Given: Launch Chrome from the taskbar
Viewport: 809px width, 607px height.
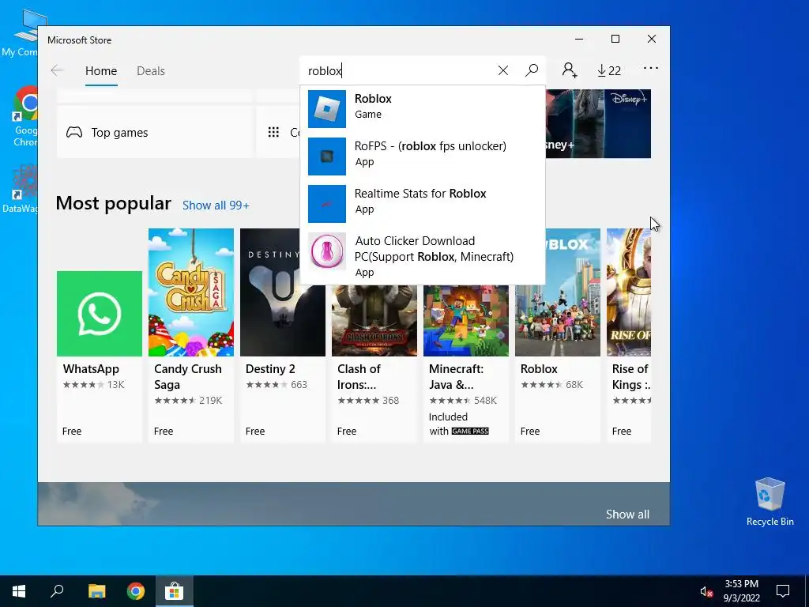Looking at the screenshot, I should tap(136, 591).
